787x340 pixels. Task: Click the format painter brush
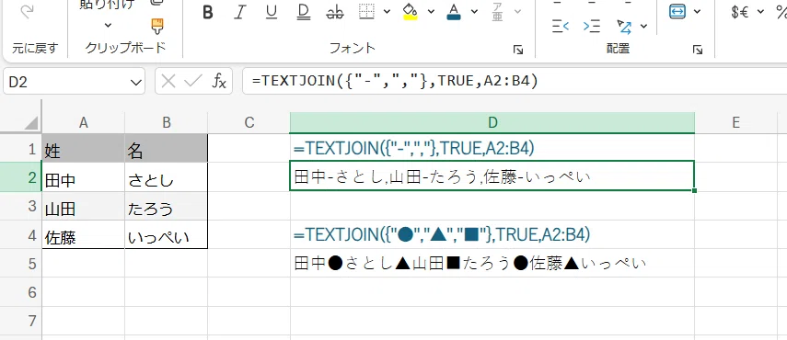tap(157, 26)
